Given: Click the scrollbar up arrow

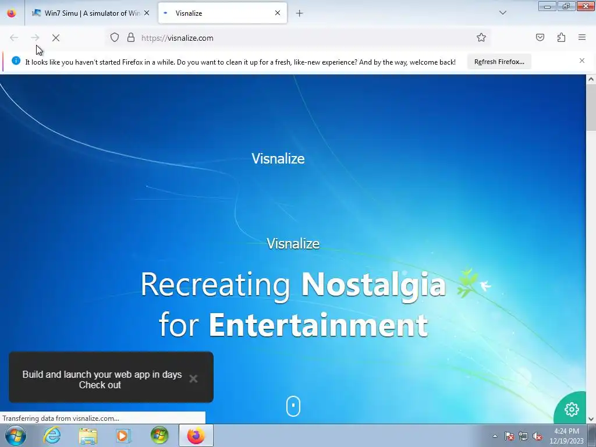Looking at the screenshot, I should tap(591, 79).
